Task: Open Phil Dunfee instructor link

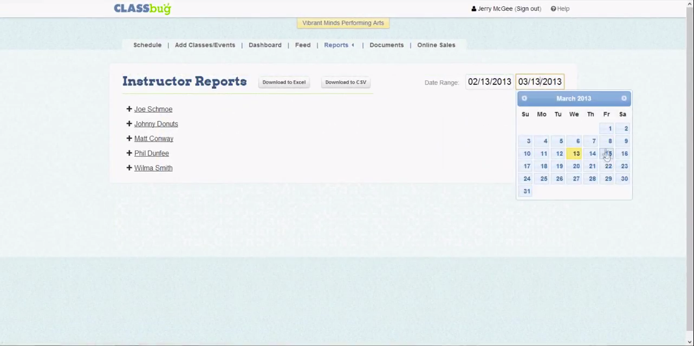Action: [x=152, y=153]
